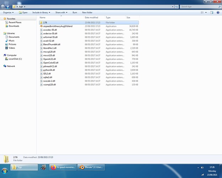Select the 2.76 folder icon
This screenshot has height=178, width=222.
[41, 22]
